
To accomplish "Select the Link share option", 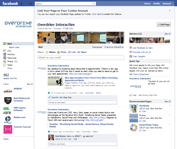I will [72, 52].
